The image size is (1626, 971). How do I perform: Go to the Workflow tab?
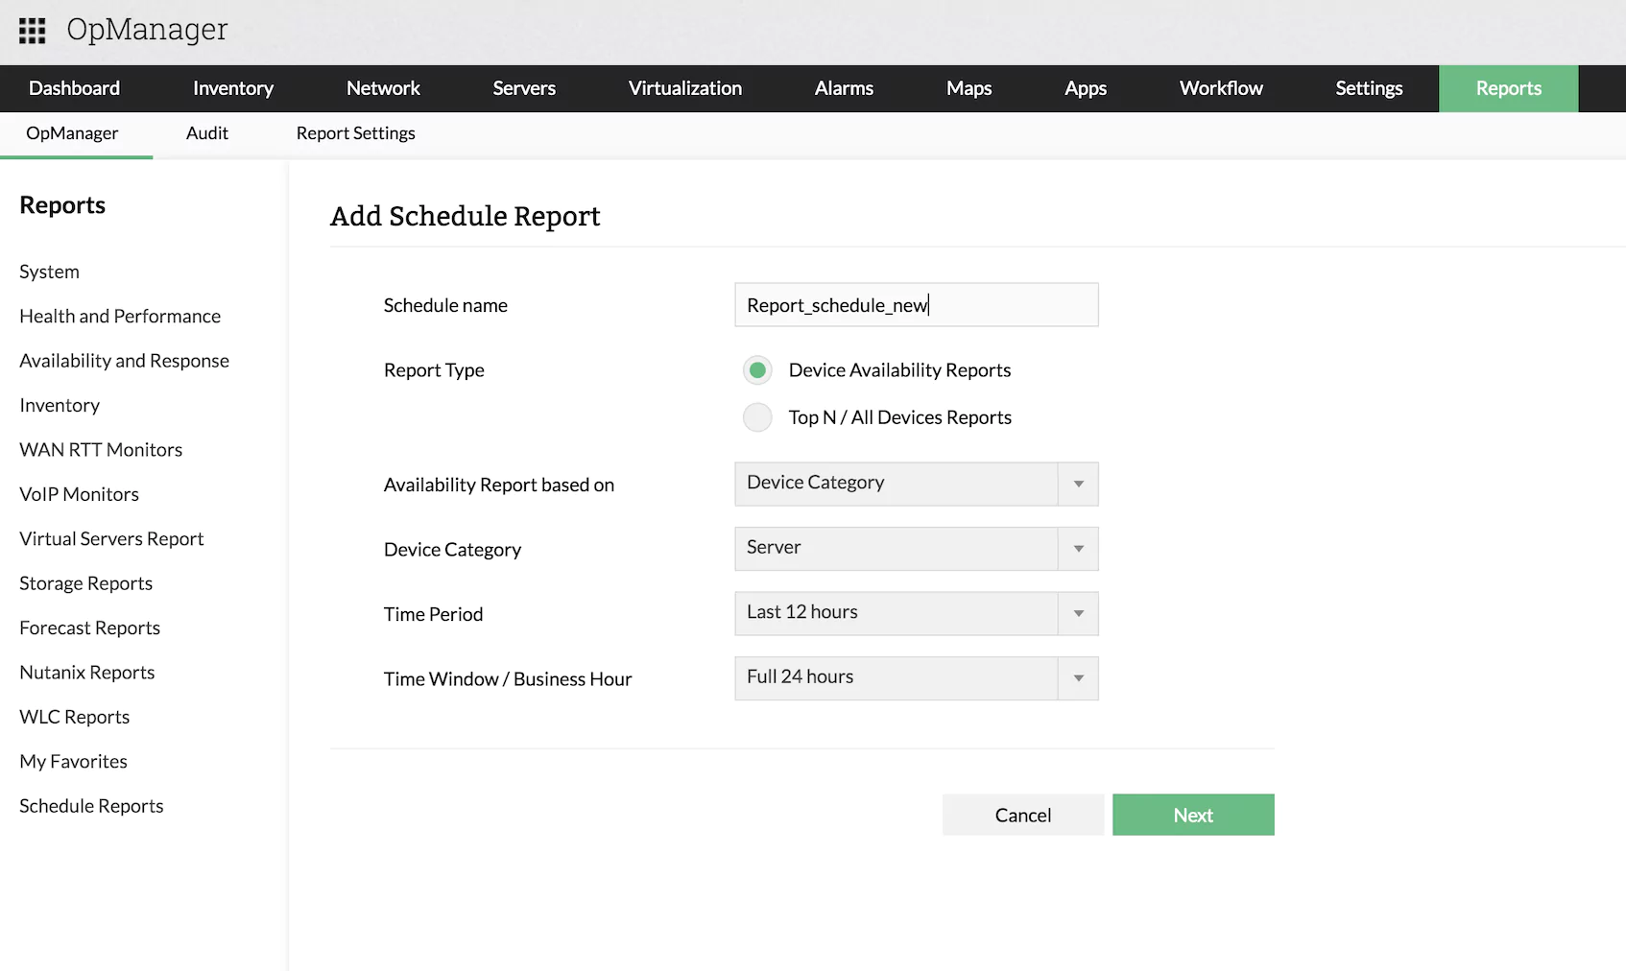1221,88
